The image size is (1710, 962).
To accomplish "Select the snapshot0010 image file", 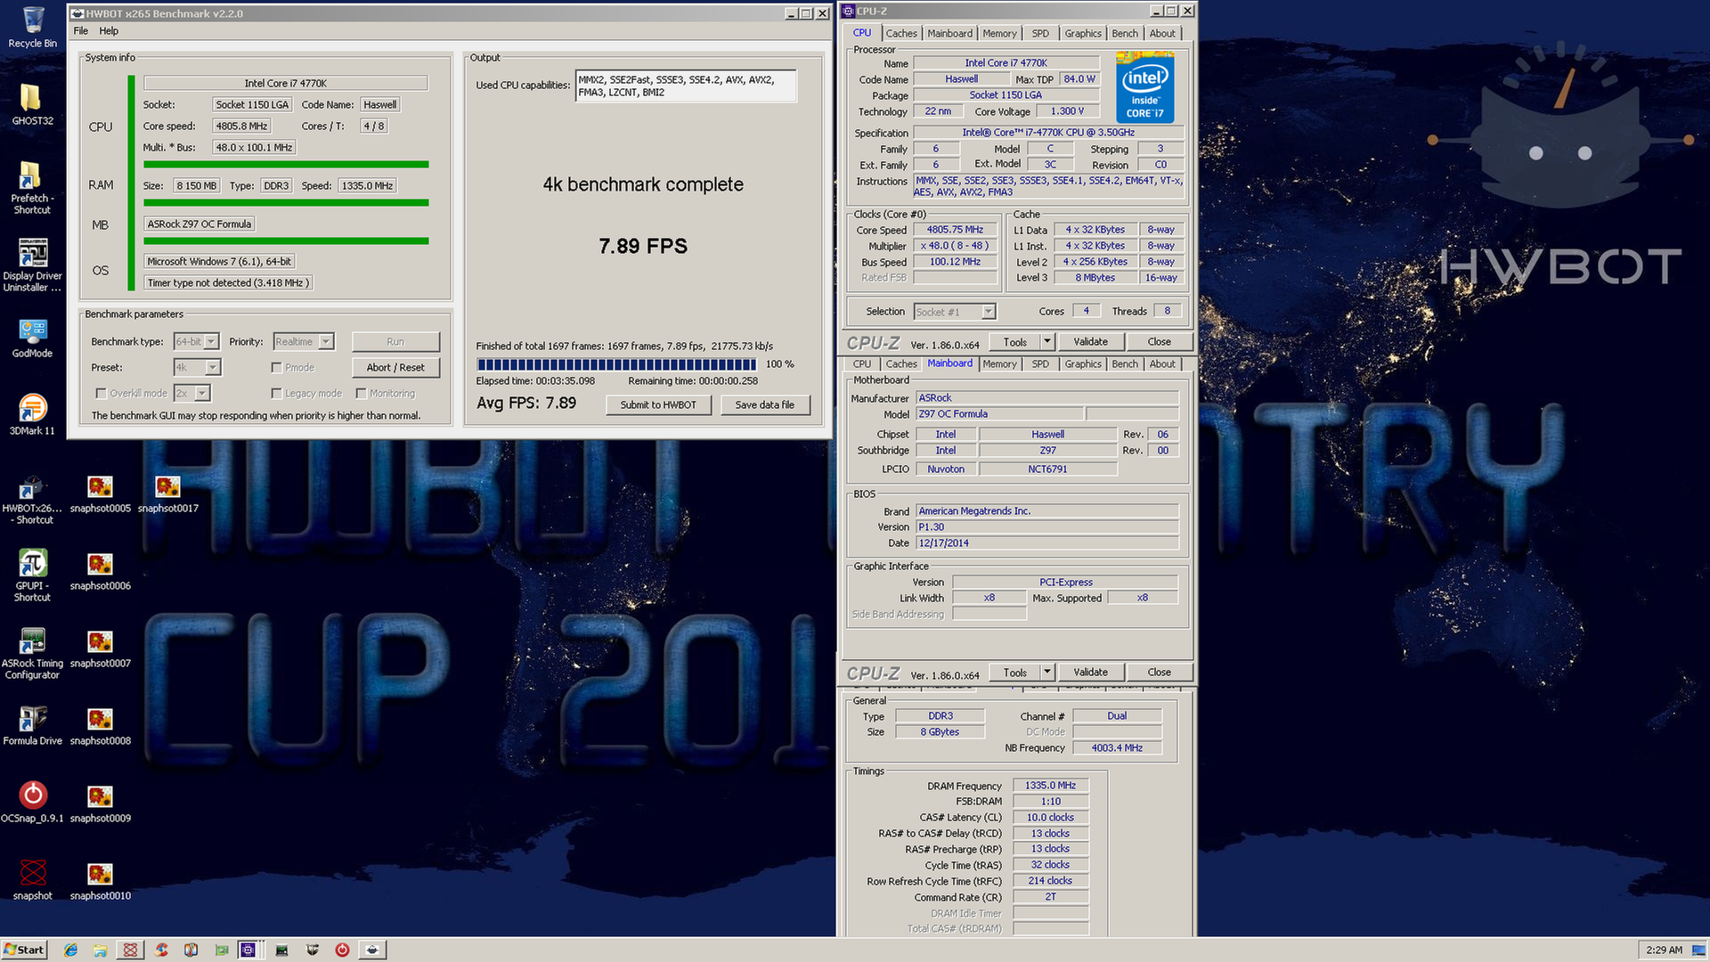I will click(x=101, y=881).
